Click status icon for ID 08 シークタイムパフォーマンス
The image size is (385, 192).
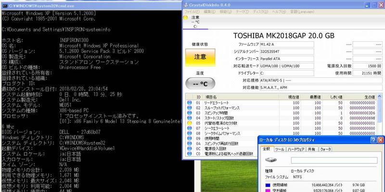click(189, 133)
